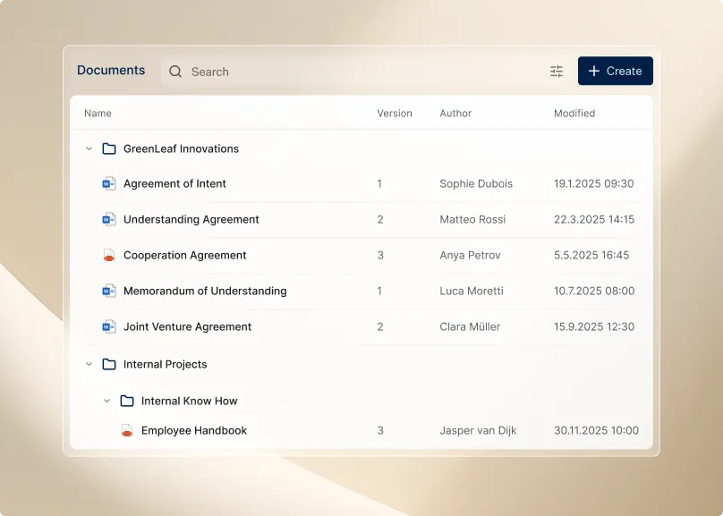This screenshot has width=723, height=516.
Task: Sort by the Modified column header
Action: 574,114
